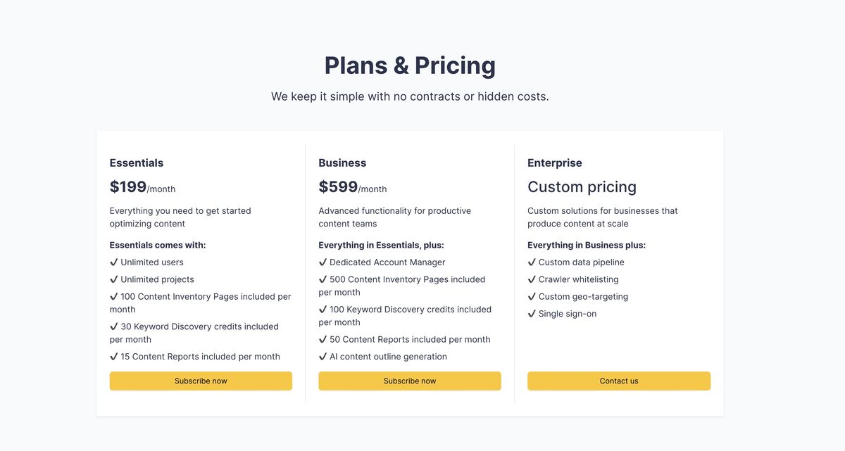Click the $599/month price label
Image resolution: width=845 pixels, height=451 pixels.
click(x=352, y=186)
